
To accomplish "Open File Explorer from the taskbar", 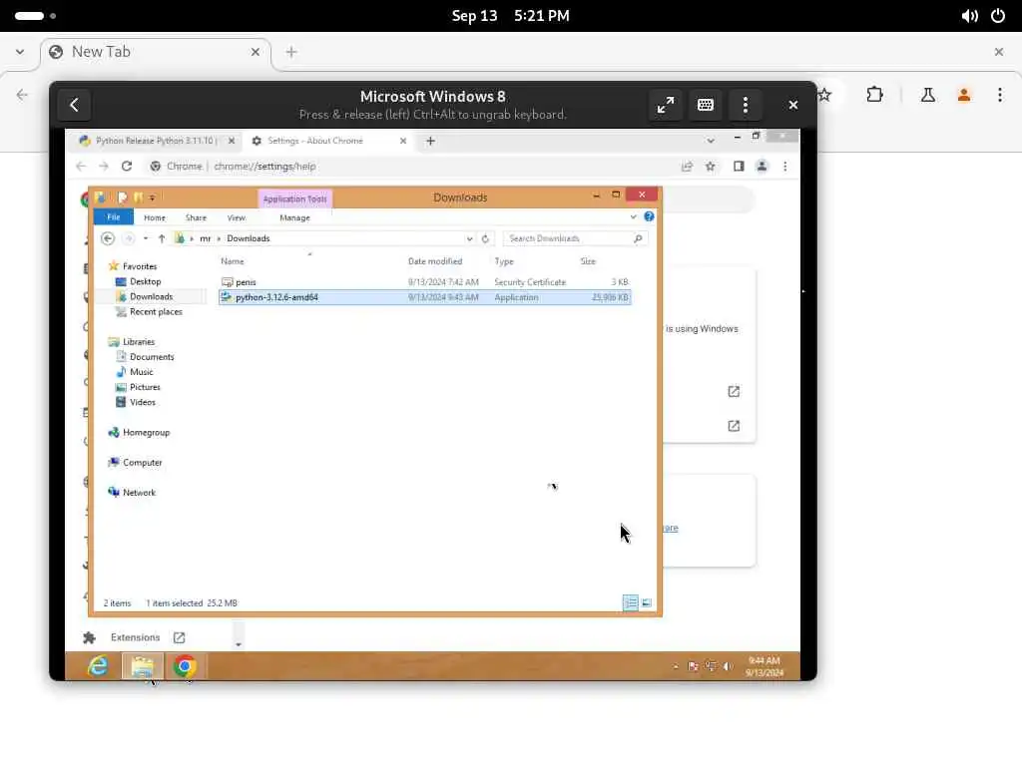I will [142, 666].
